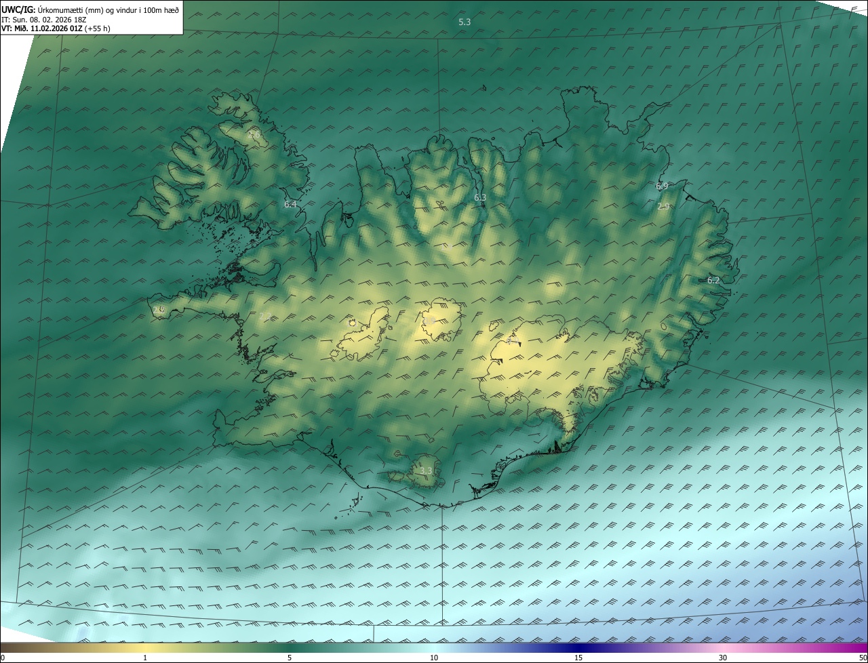Click the 6.9 value on the map
Screen dimensions: 868x663
pos(662,186)
